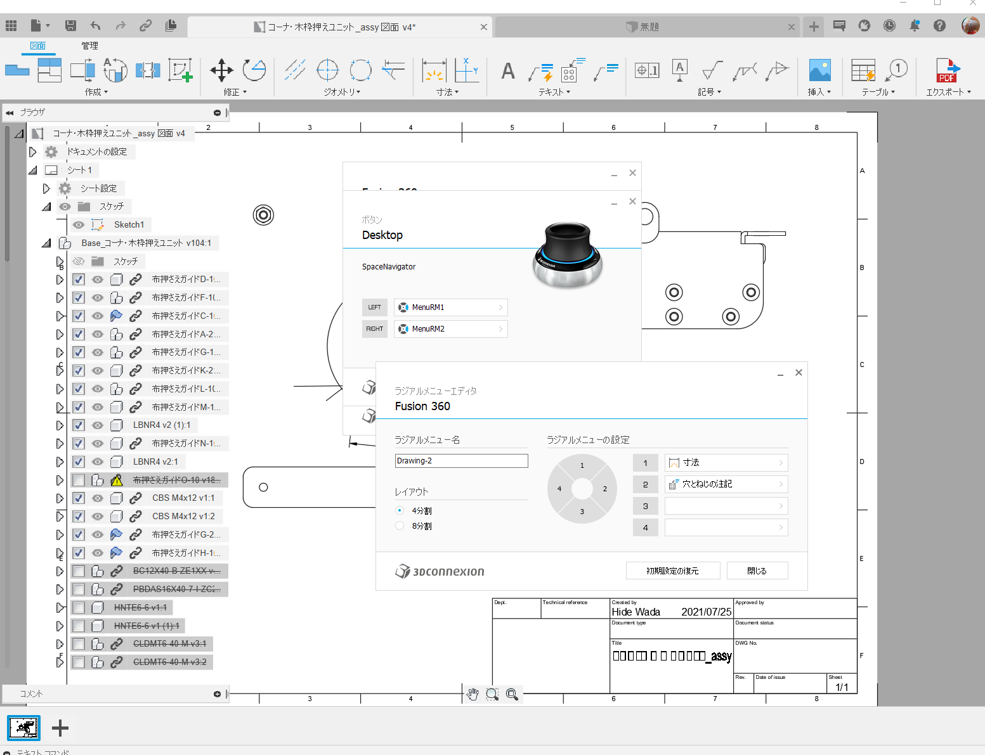
Task: Select the Insert image icon
Action: click(819, 70)
